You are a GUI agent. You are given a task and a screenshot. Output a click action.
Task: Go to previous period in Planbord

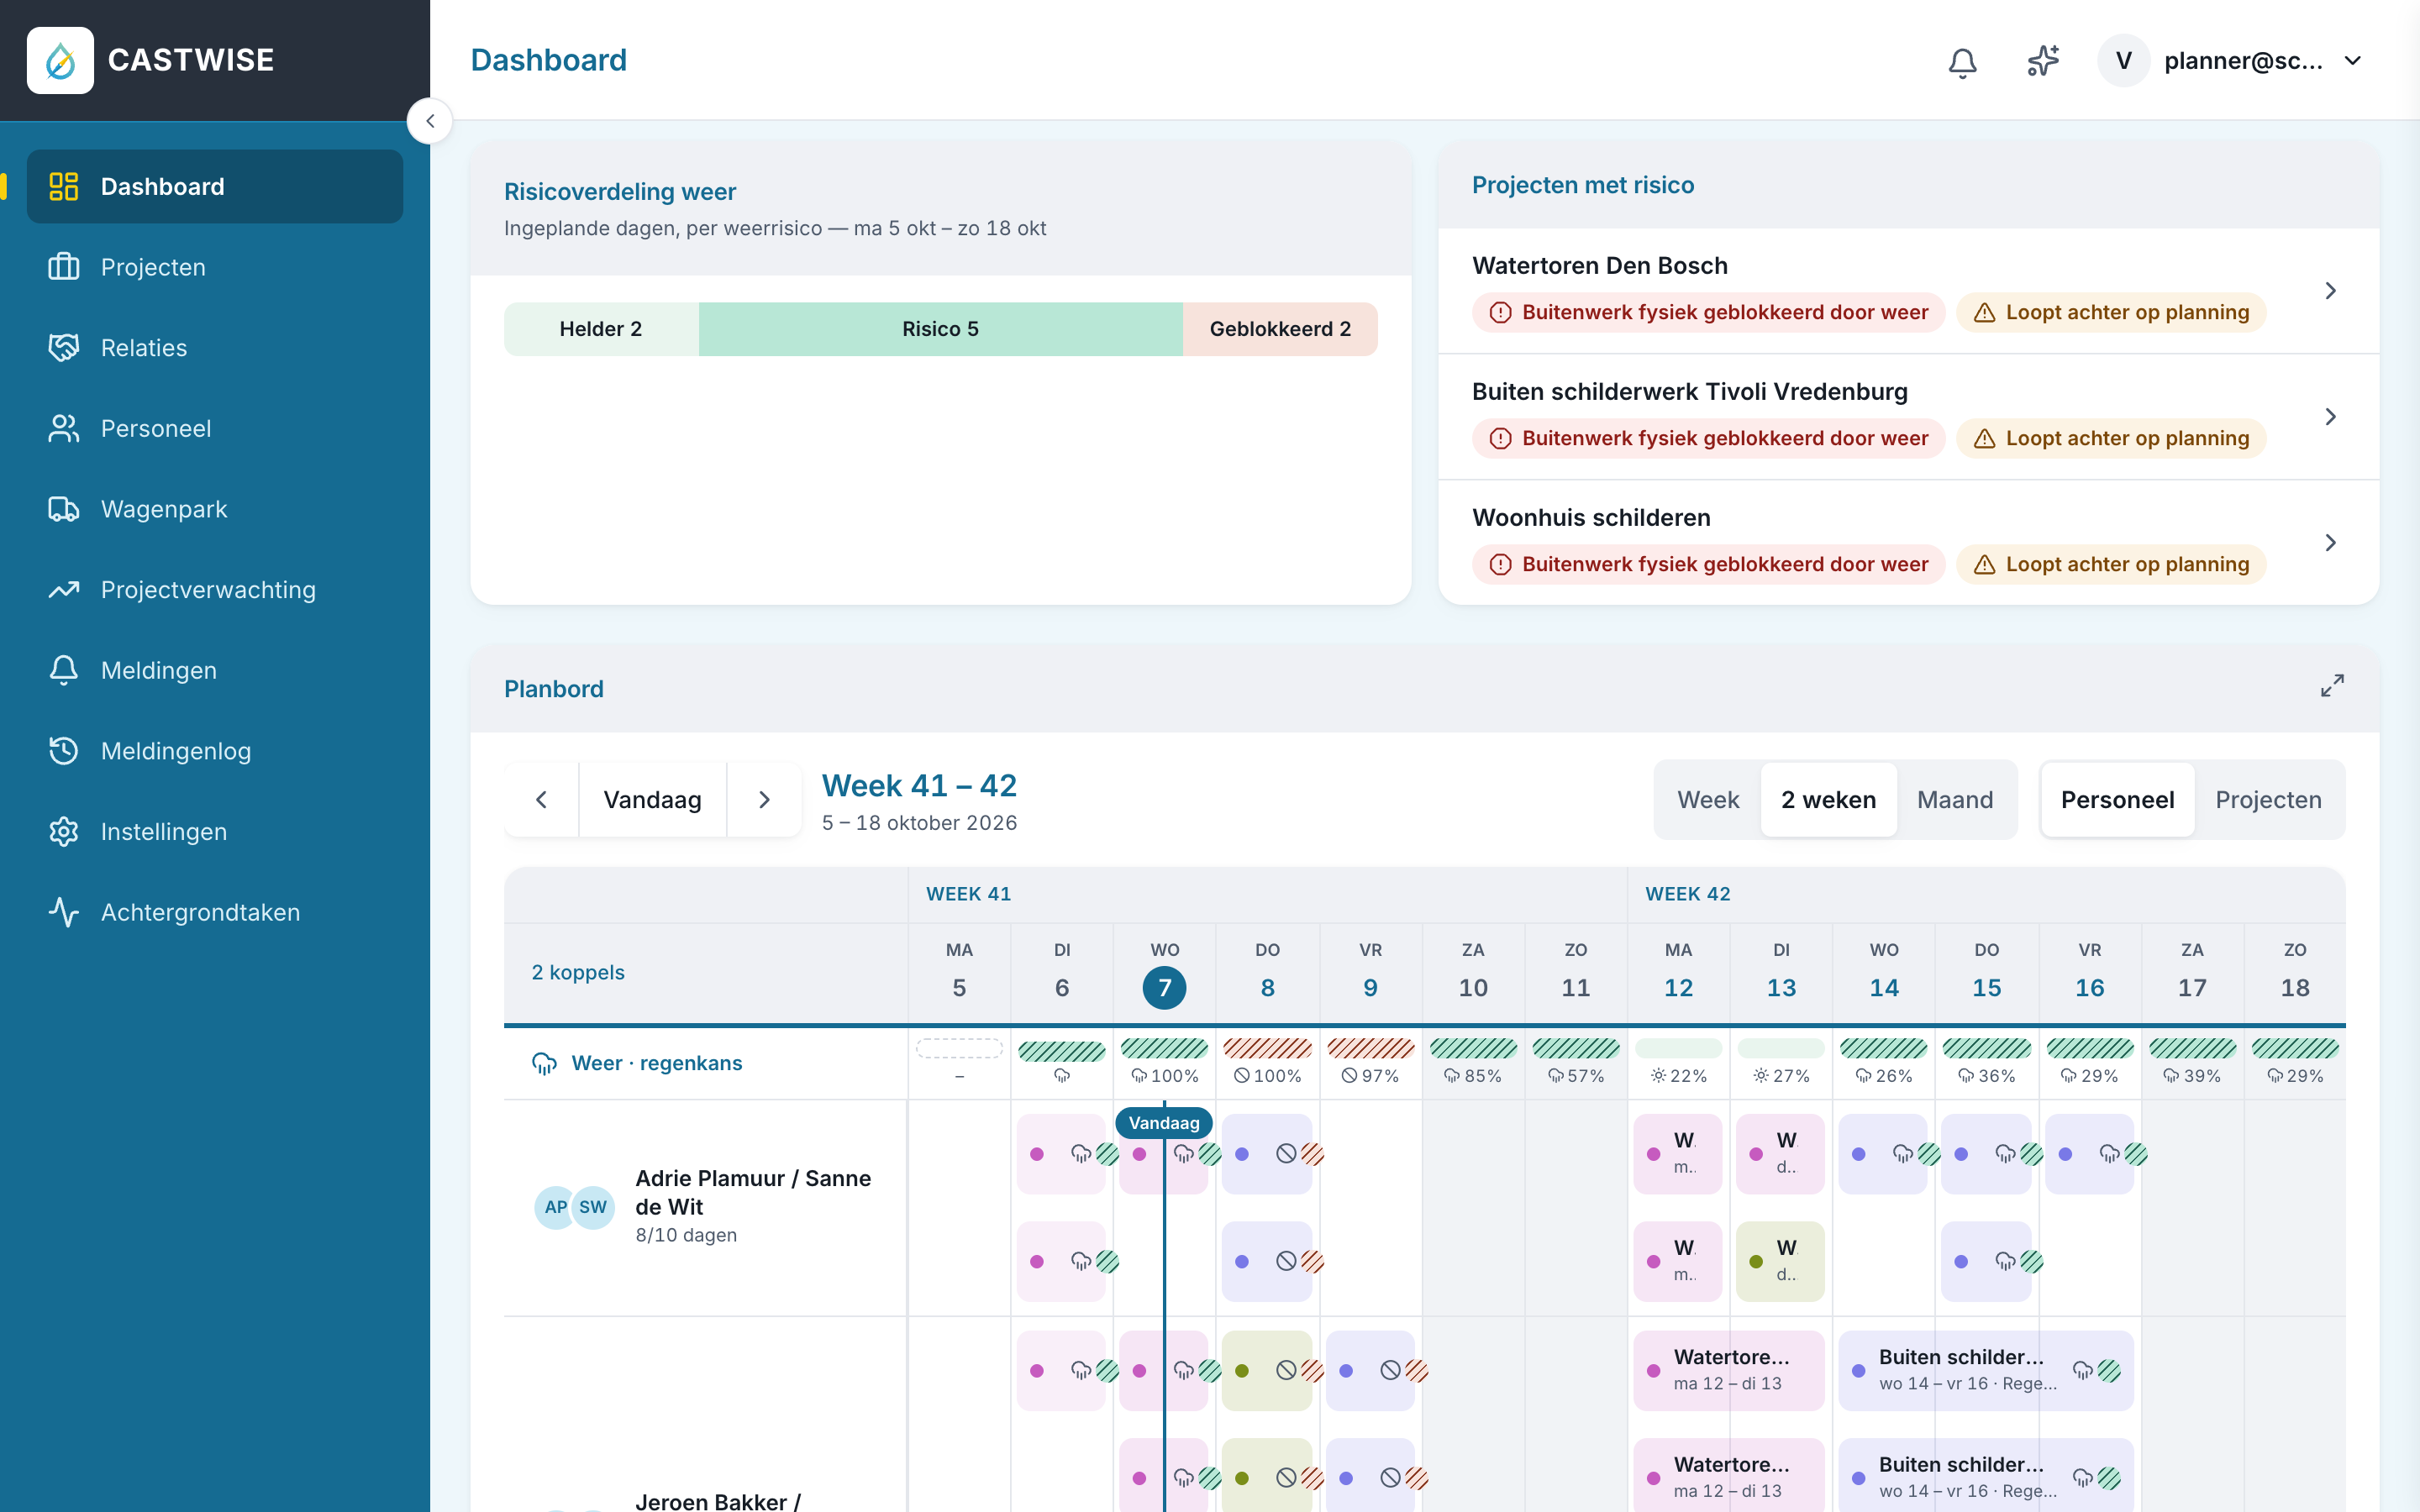coord(541,800)
